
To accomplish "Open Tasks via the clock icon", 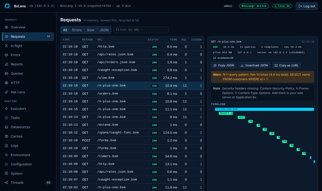I will point(7,118).
